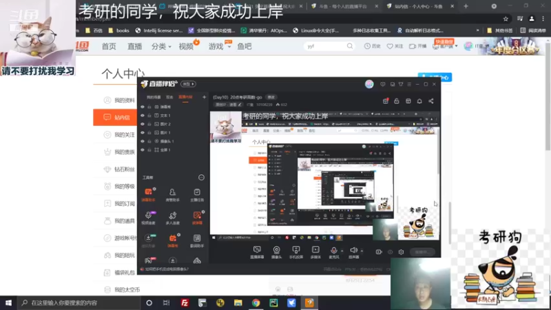Click the browser page vertical scrollbar
The width and height of the screenshot is (551, 310).
pos(548,95)
